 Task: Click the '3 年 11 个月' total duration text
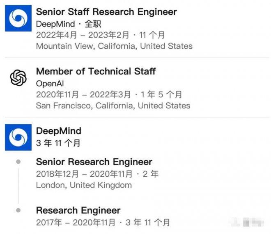58,143
